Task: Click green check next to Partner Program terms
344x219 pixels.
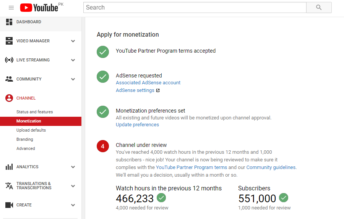Action: click(x=103, y=52)
